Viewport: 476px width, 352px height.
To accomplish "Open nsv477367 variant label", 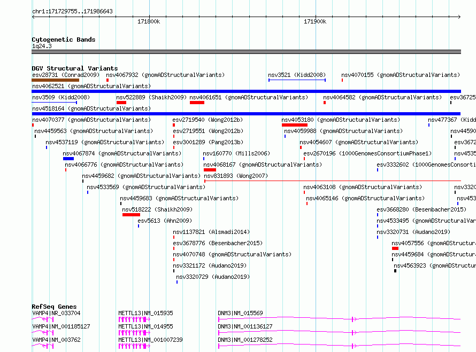I will click(452, 120).
